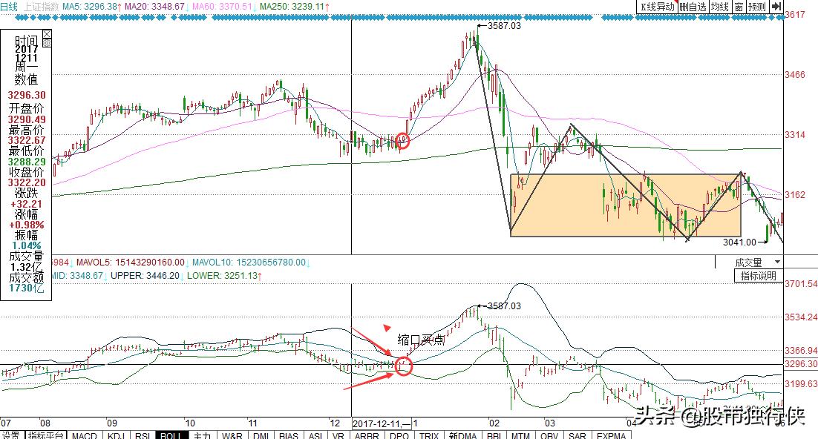Select the OBV indicator tab

(x=549, y=435)
